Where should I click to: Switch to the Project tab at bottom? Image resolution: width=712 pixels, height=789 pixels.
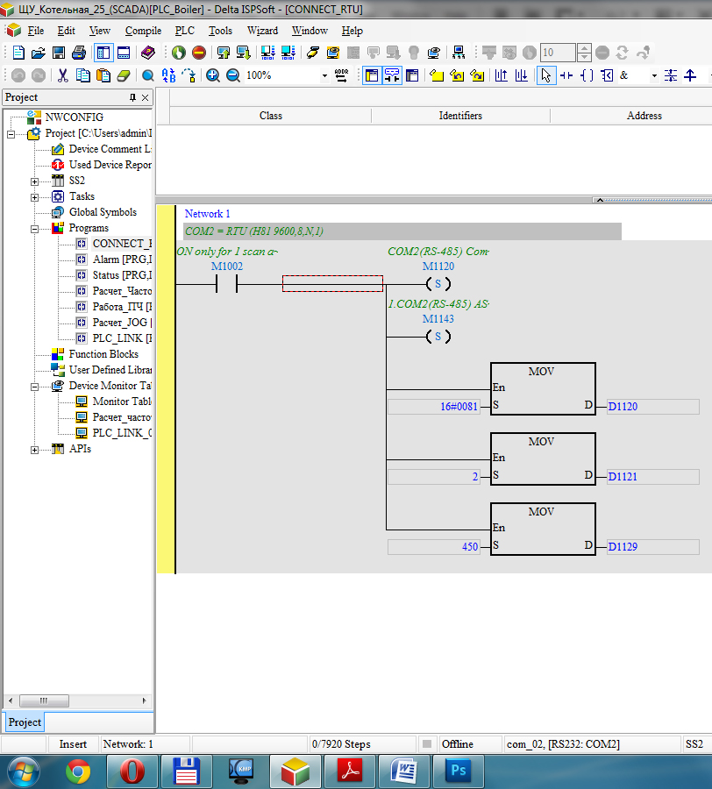(x=25, y=722)
